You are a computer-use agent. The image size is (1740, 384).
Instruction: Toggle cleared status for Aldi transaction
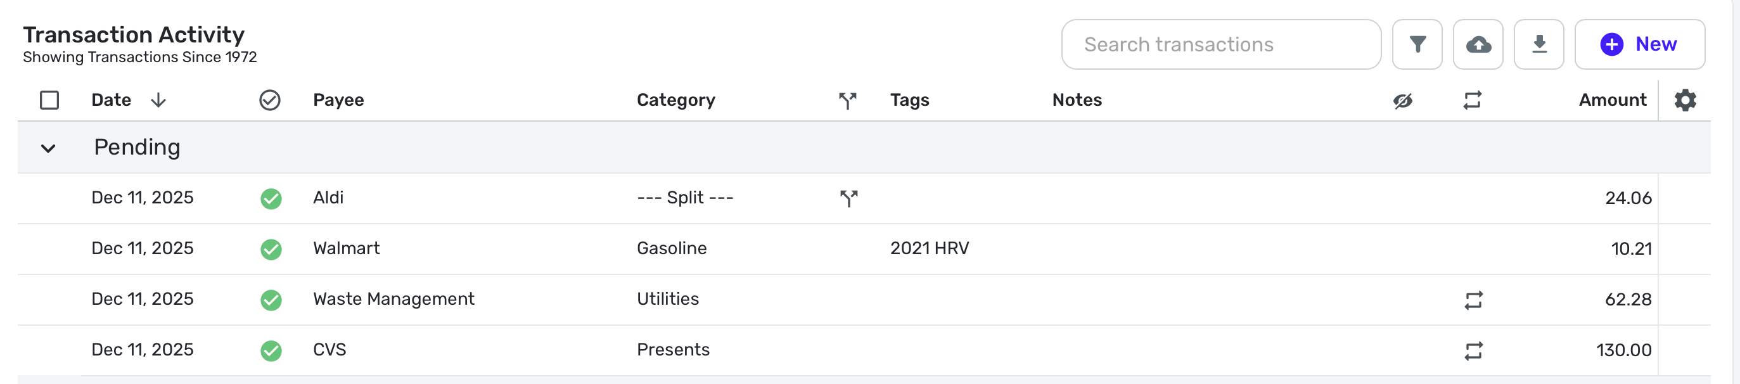(x=271, y=198)
